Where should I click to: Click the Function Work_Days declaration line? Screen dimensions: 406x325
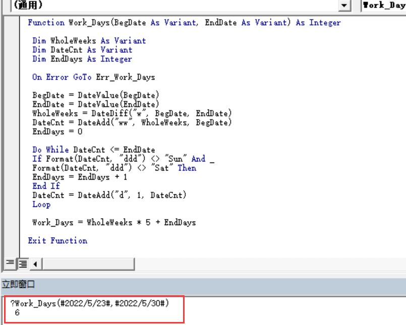185,23
